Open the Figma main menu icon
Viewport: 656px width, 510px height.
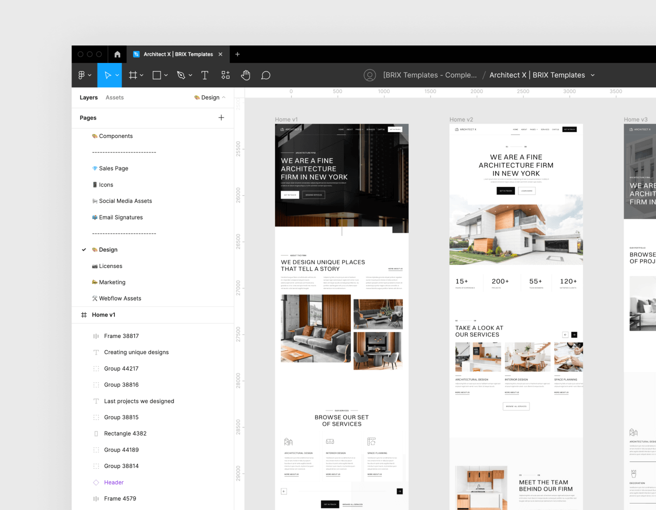pyautogui.click(x=82, y=75)
